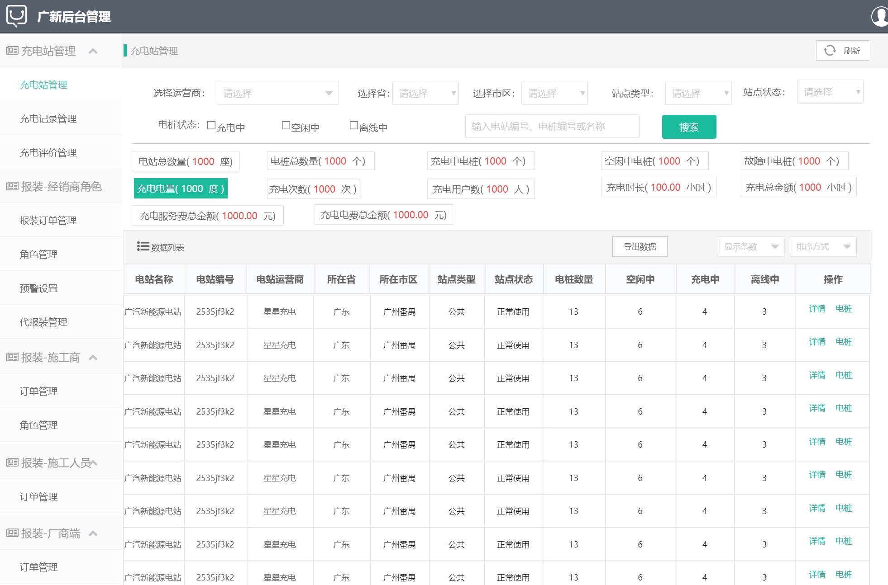
Task: Select the 电桩总数量 stat tile
Action: point(320,161)
